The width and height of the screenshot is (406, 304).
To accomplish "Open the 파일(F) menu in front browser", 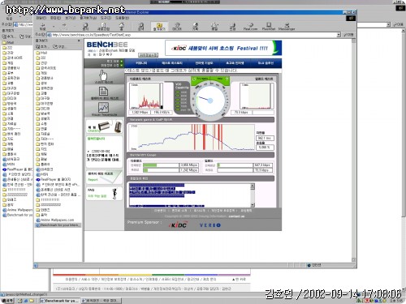I will click(x=41, y=18).
